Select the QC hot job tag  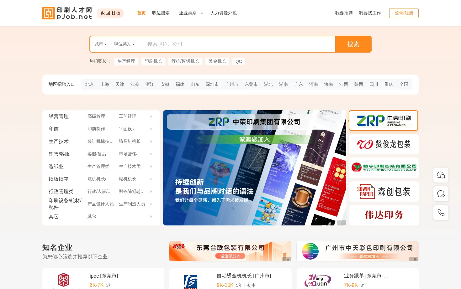tap(239, 61)
